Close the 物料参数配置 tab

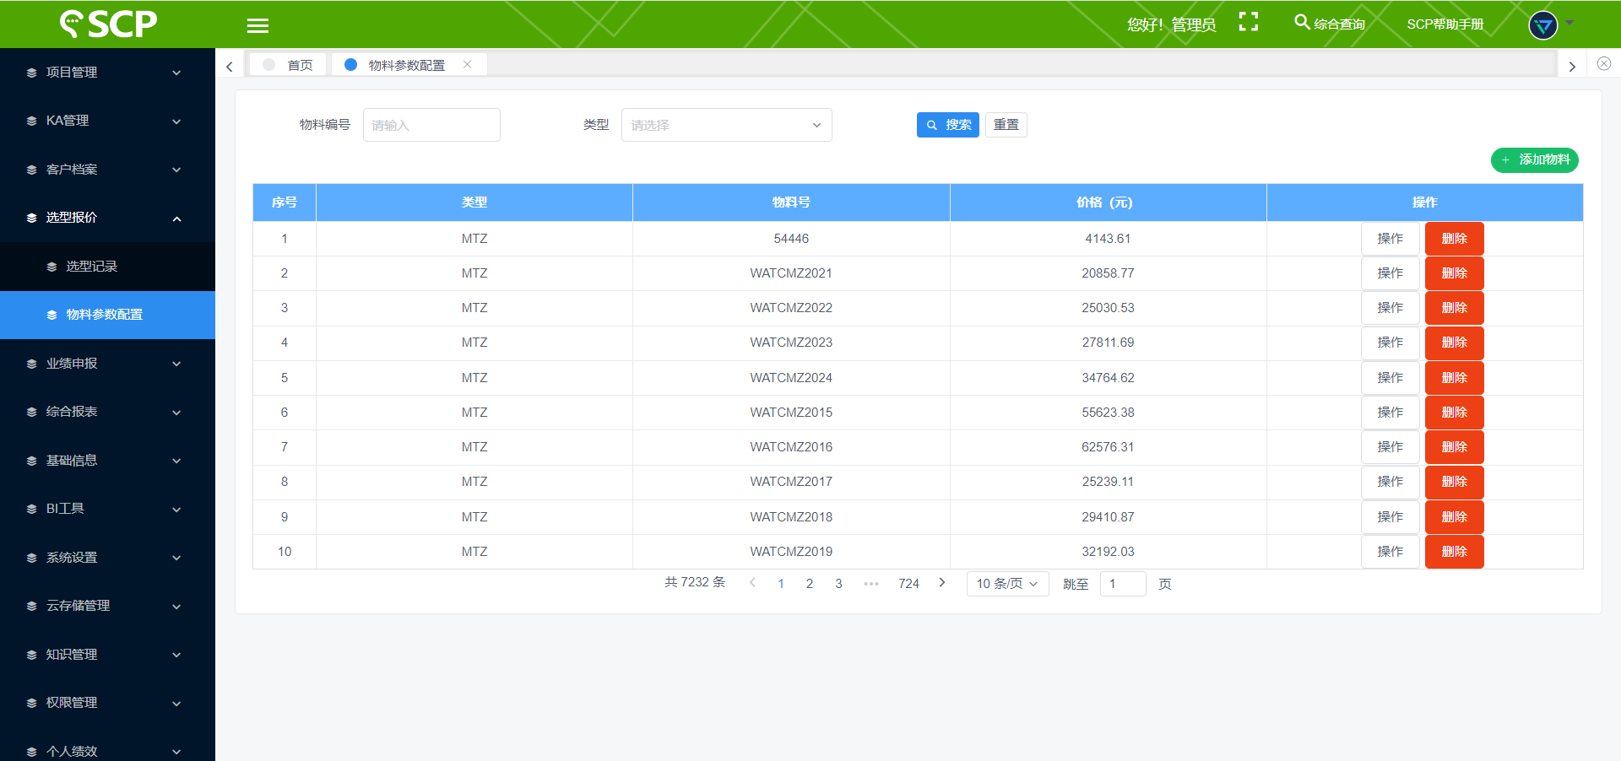point(467,64)
